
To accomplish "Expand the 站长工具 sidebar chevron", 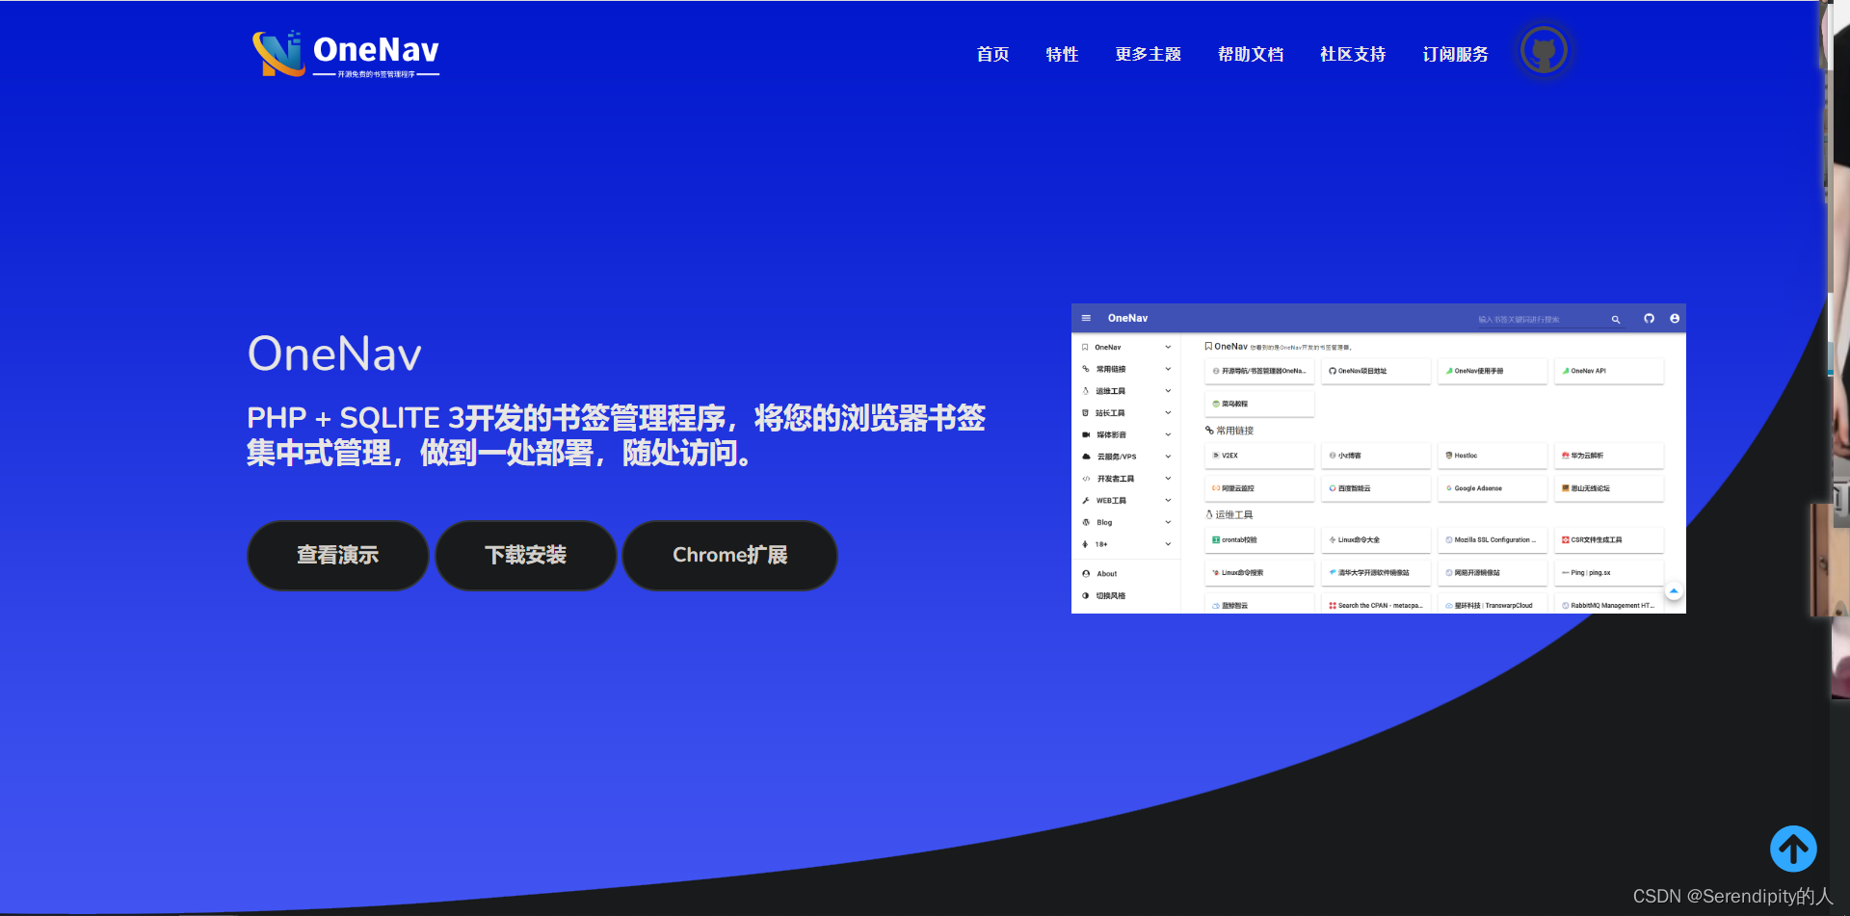I will pos(1168,413).
